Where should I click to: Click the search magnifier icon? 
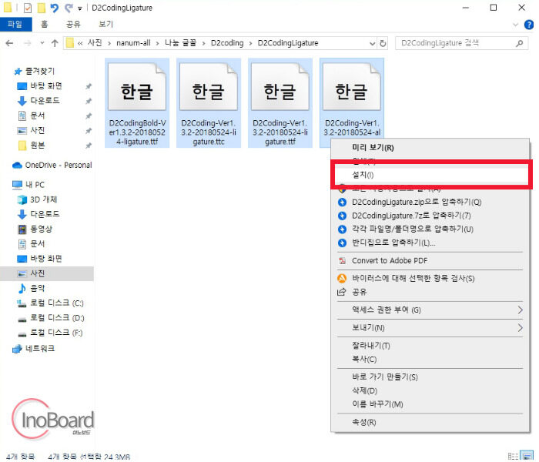520,43
